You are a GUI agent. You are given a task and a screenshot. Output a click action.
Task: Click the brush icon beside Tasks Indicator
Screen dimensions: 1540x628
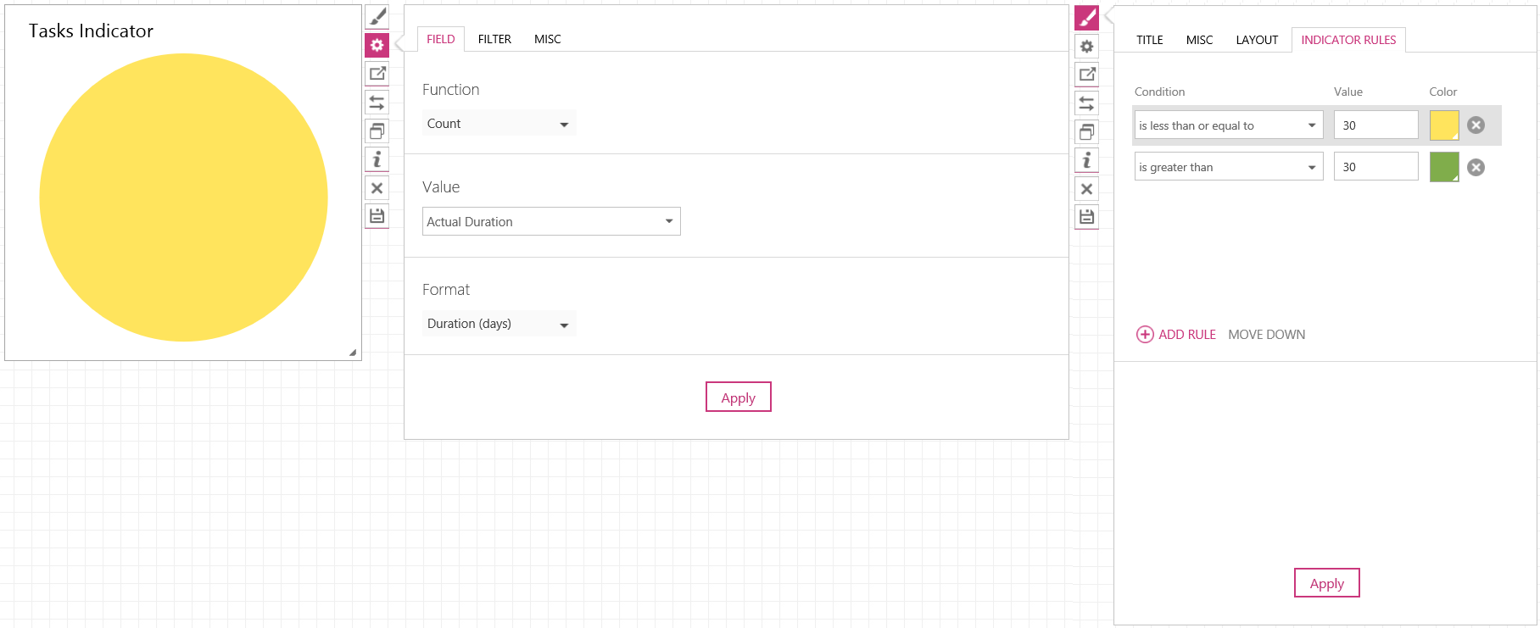point(377,16)
